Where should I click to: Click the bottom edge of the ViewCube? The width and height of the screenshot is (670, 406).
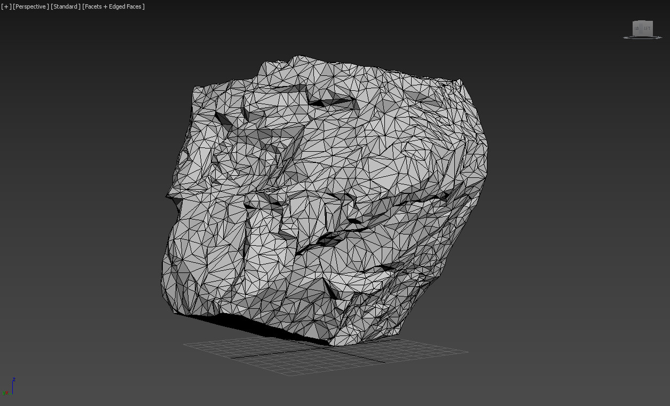642,36
